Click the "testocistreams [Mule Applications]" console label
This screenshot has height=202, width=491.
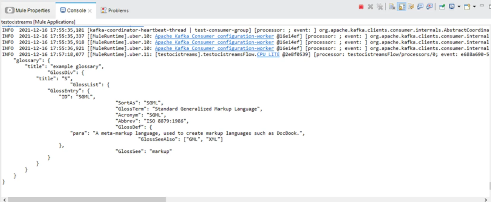(38, 22)
